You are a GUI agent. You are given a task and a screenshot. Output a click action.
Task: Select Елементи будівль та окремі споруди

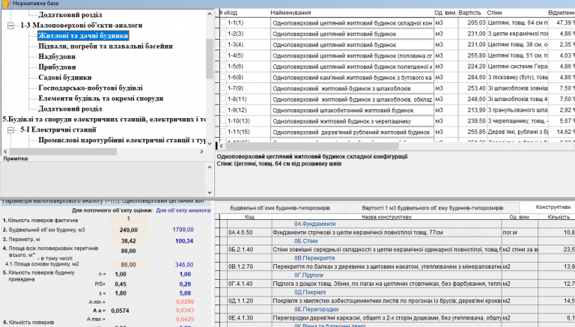pyautogui.click(x=101, y=98)
